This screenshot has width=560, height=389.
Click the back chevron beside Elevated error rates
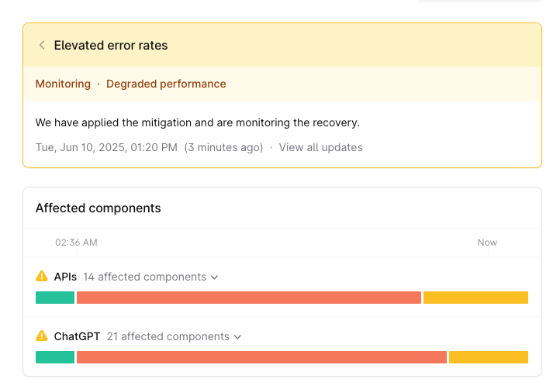(42, 46)
